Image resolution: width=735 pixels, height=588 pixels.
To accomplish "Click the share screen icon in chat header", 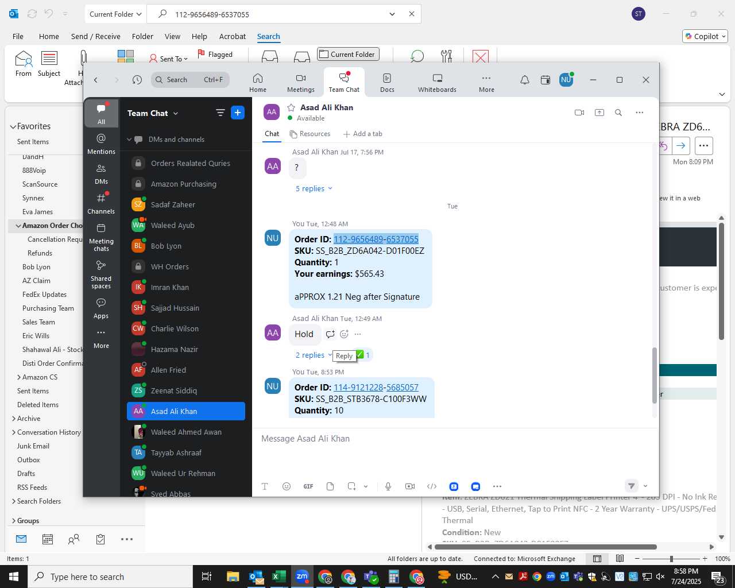I will click(x=599, y=113).
